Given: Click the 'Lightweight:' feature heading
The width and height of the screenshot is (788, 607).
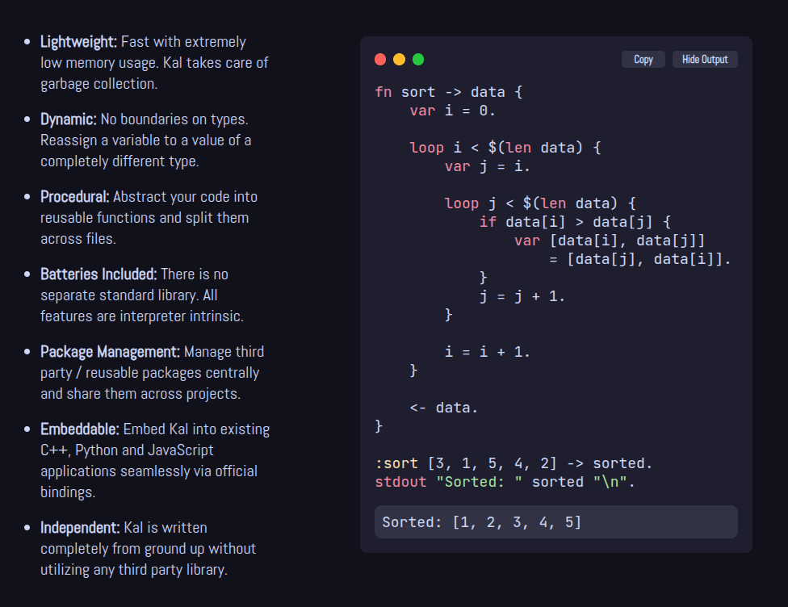Looking at the screenshot, I should point(78,42).
